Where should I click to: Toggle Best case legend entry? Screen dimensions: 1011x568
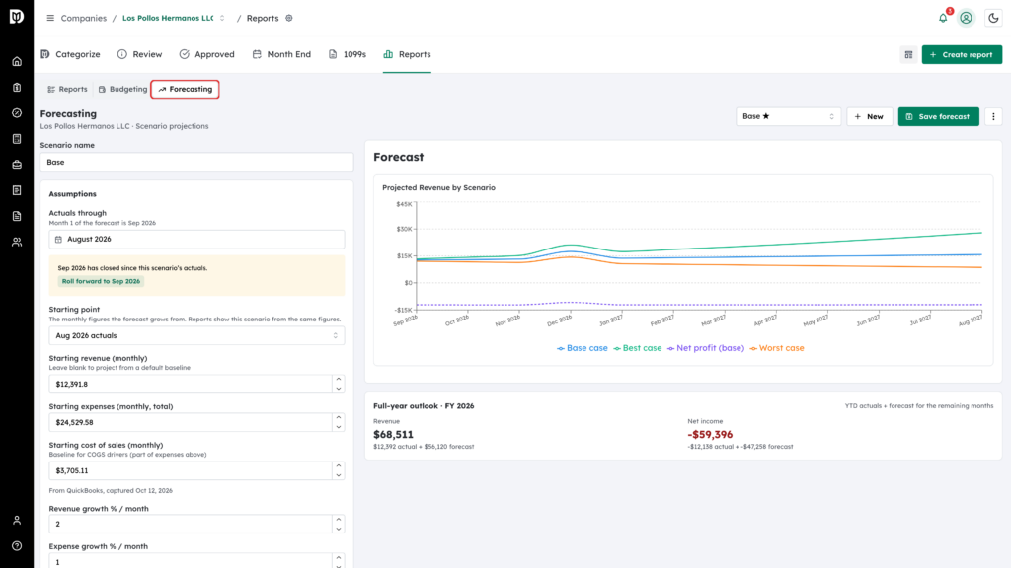(x=638, y=348)
